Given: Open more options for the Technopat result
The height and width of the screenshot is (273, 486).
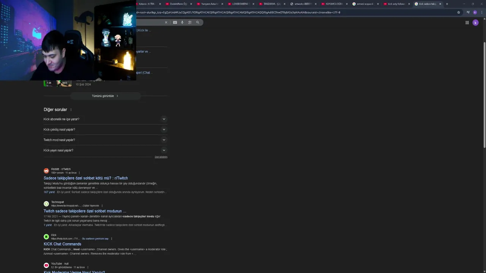Looking at the screenshot, I should click(x=102, y=206).
